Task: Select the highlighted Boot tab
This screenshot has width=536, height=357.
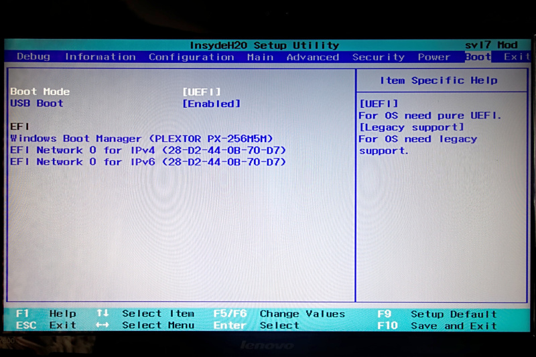Action: [478, 57]
